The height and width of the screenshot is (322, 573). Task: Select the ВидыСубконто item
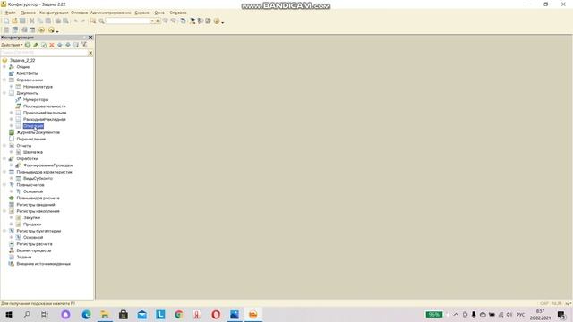[38, 179]
